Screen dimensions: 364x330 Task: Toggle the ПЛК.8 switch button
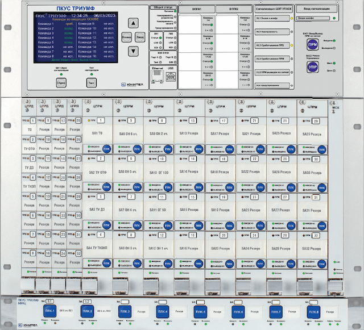coord(313,312)
